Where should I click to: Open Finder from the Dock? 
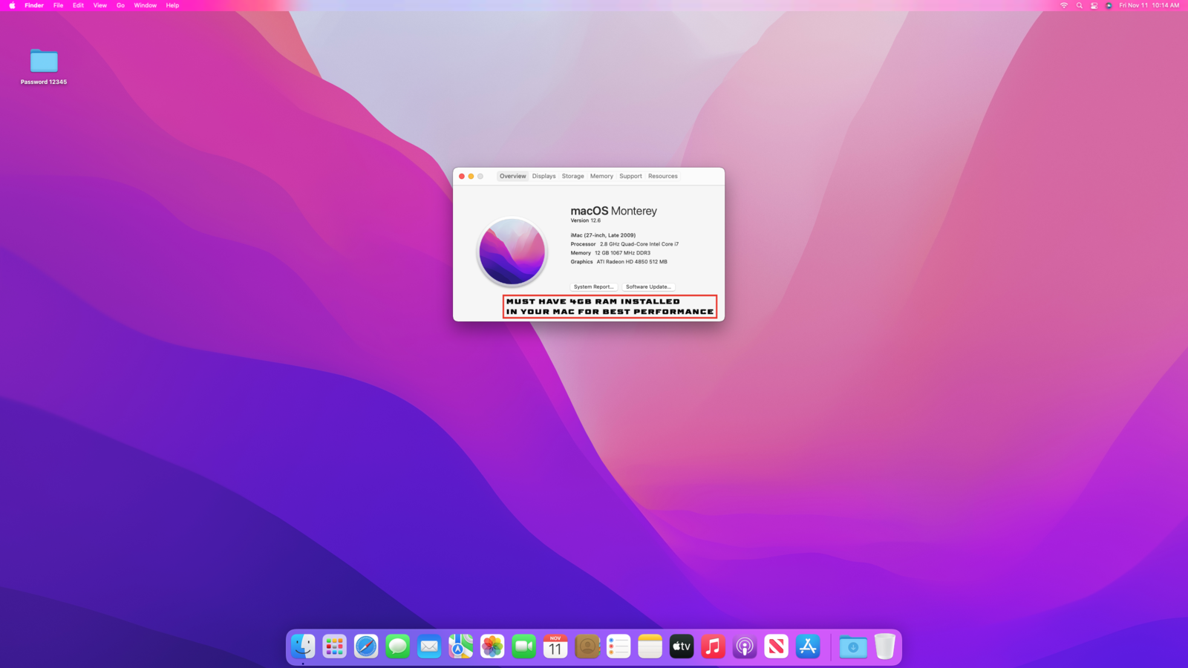pos(303,646)
